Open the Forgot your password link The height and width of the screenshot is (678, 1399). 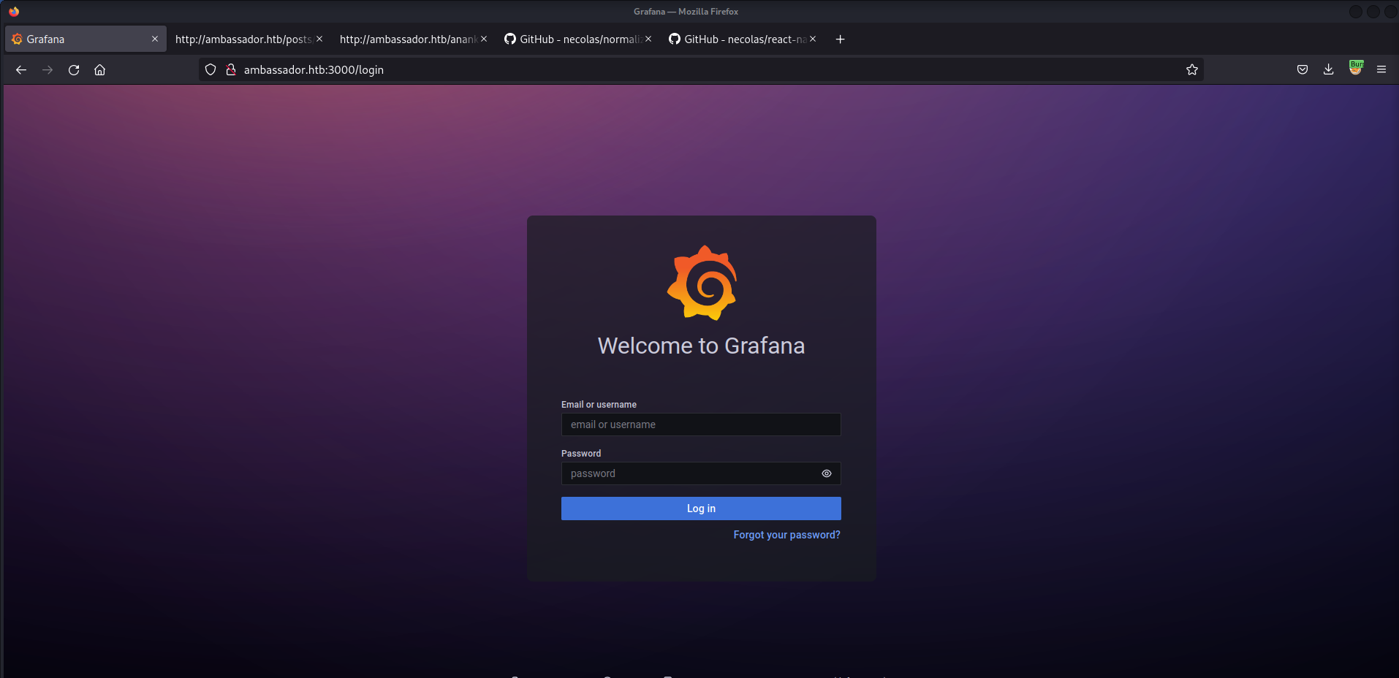(786, 535)
